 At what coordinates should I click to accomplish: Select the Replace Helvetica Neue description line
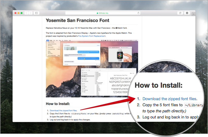pyautogui.click(x=86, y=28)
